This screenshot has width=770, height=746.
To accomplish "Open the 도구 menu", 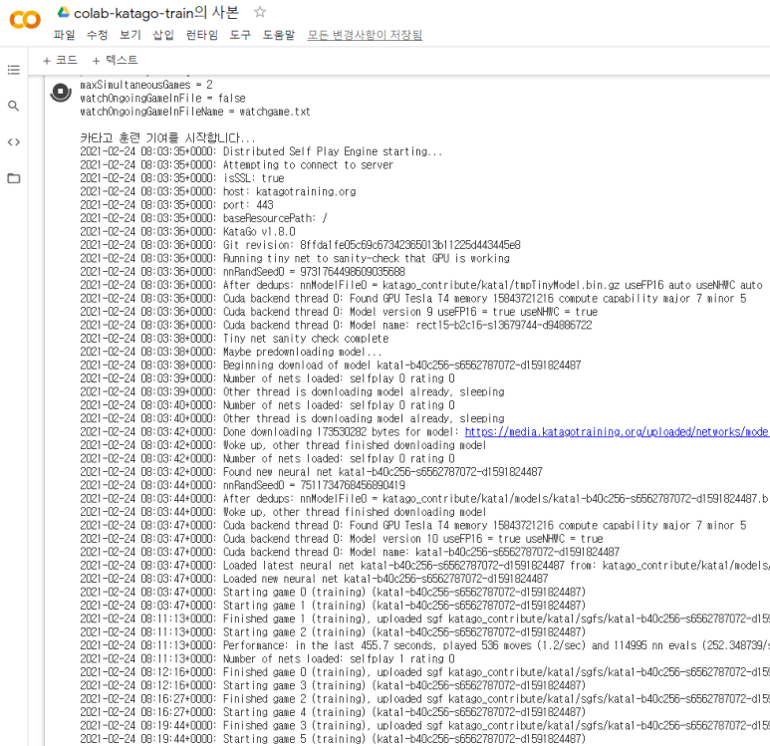I will 240,35.
